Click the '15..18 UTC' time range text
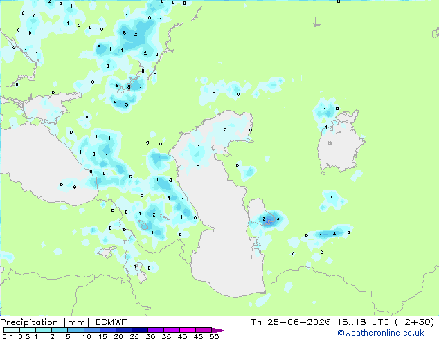 tap(363, 322)
